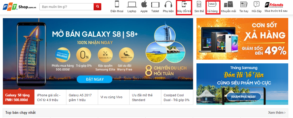
Task: Open the Khuyến mãi shopping bags icon
Action: pos(228,4)
